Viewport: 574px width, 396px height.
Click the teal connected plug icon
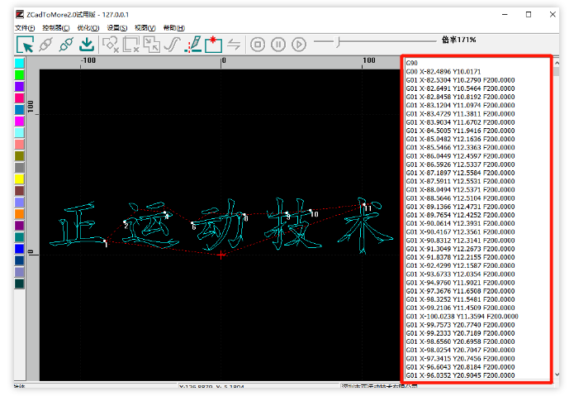pos(66,45)
